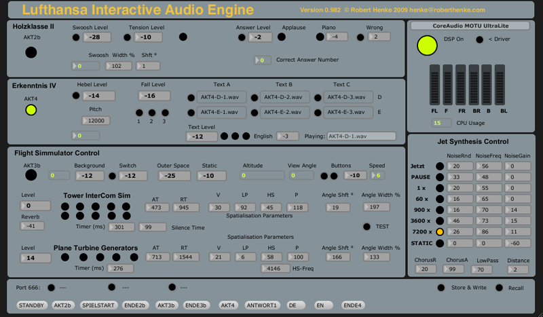Toggle the Applause dot
543x317 pixels.
click(280, 37)
